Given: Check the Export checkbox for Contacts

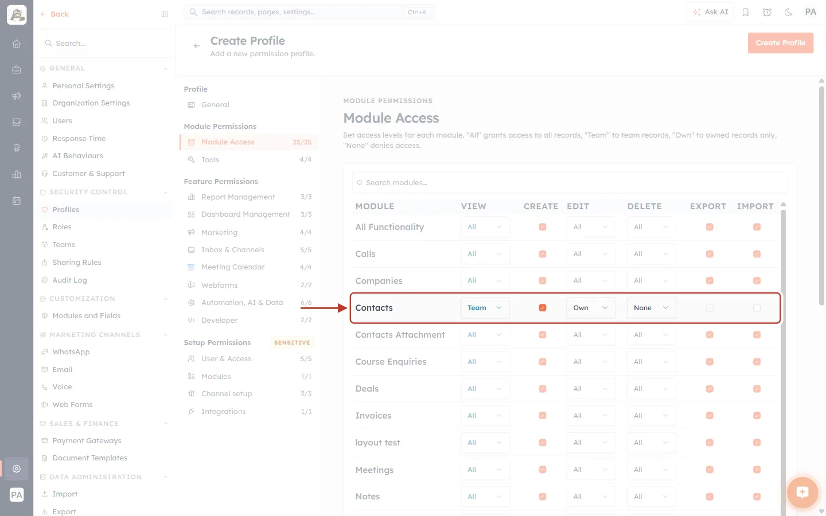Looking at the screenshot, I should [x=710, y=308].
